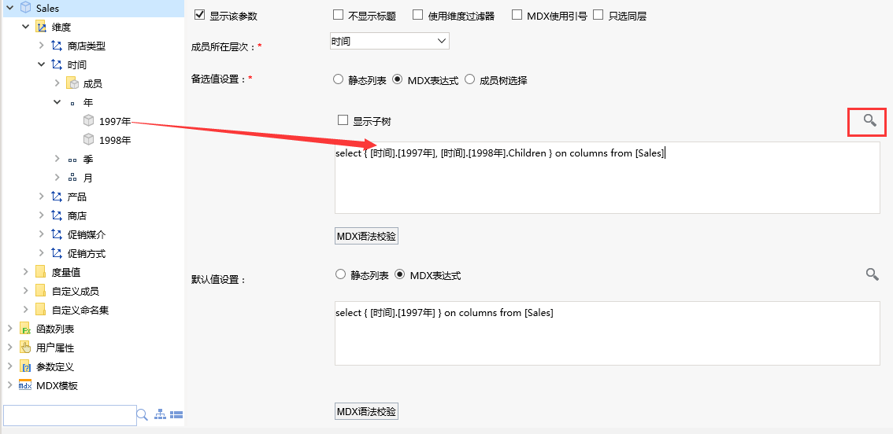Screen dimensions: 893x434
Task: Expand the 成员 node
Action: coord(57,83)
